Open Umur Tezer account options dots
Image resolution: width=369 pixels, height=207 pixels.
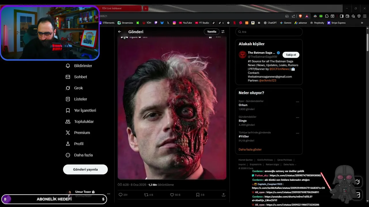[x=108, y=194]
